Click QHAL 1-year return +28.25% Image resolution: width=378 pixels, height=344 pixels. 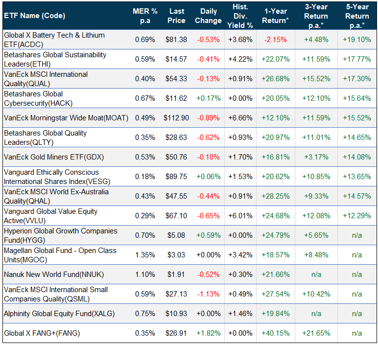click(275, 196)
